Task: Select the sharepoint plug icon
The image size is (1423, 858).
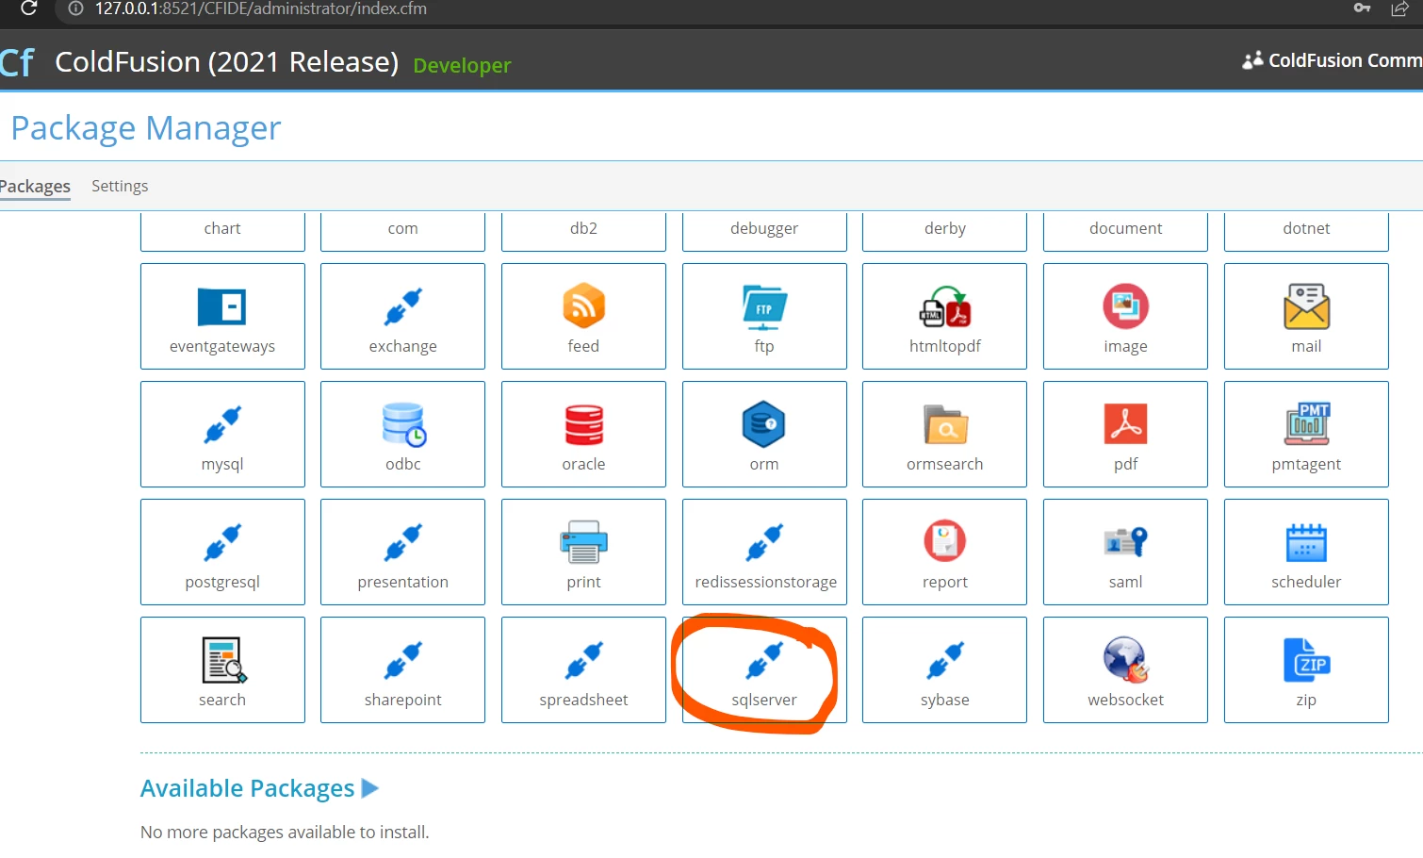Action: click(x=403, y=660)
